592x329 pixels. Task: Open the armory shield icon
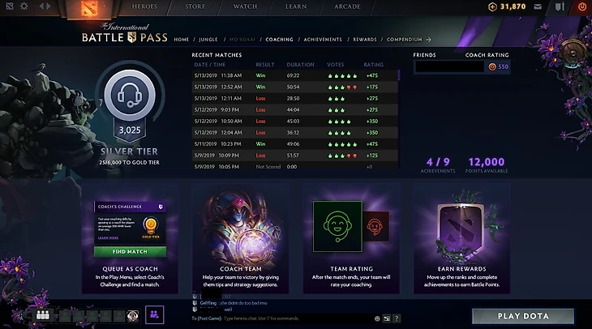point(560,6)
